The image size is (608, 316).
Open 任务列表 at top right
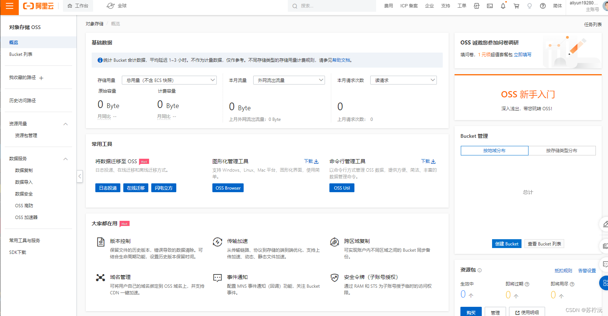593,24
